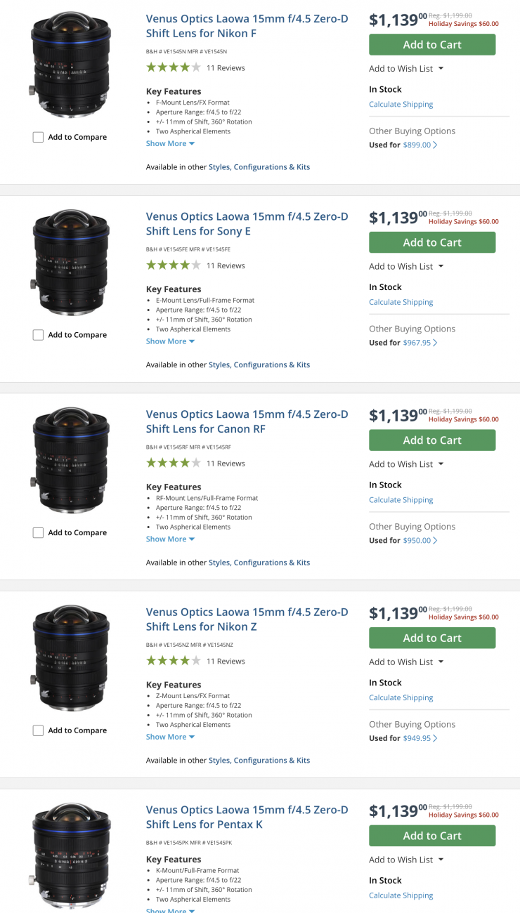Open Add to Wish List dropdown for Nikon Z lens
The height and width of the screenshot is (913, 520).
tap(406, 662)
